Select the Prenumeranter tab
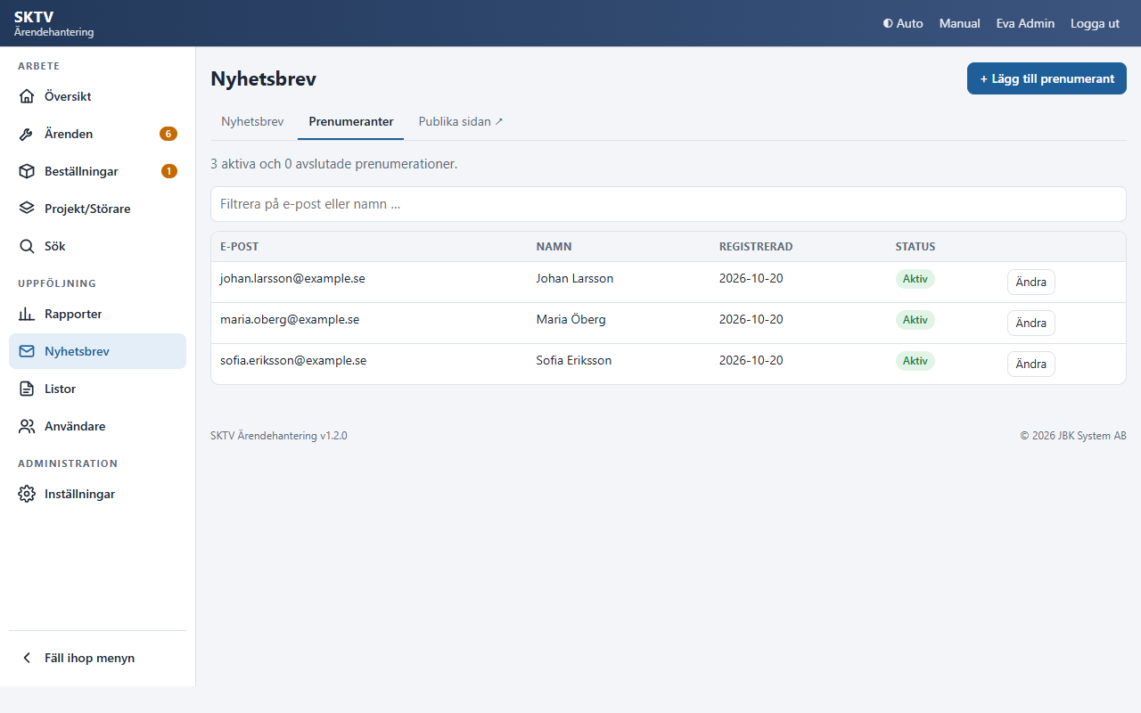Viewport: 1141px width, 713px height. [351, 121]
